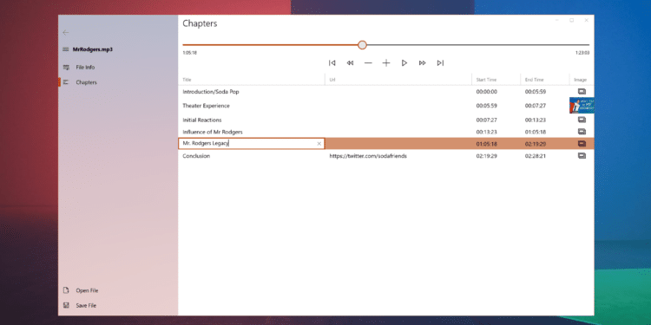Click the File Info icon
This screenshot has height=325, width=651.
click(66, 67)
